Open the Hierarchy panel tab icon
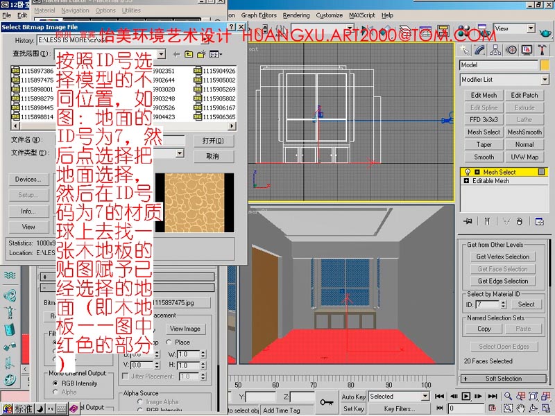 (x=495, y=50)
